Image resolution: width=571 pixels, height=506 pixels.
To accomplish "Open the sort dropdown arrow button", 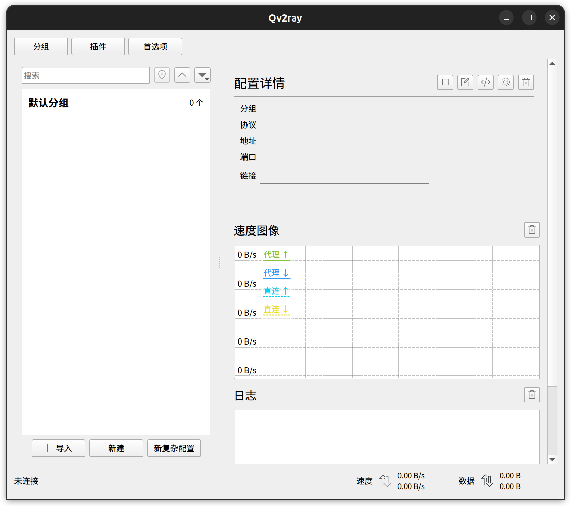I will (202, 75).
